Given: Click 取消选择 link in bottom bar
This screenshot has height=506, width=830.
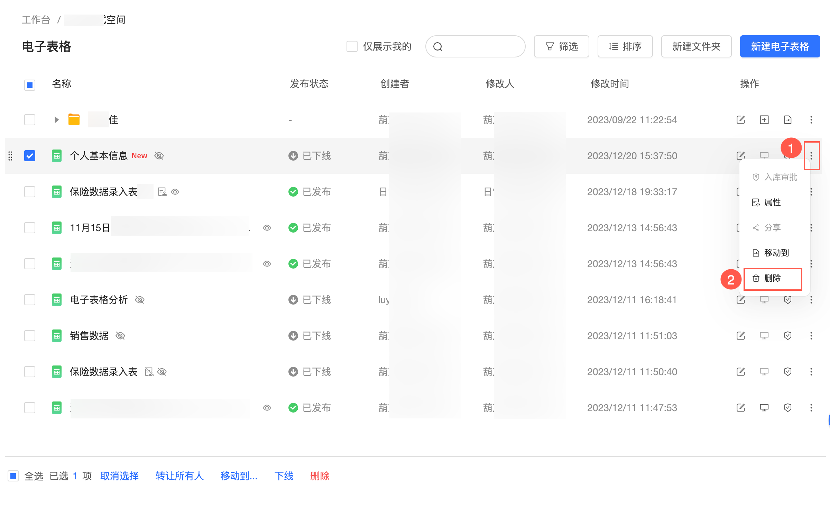Looking at the screenshot, I should tap(119, 476).
